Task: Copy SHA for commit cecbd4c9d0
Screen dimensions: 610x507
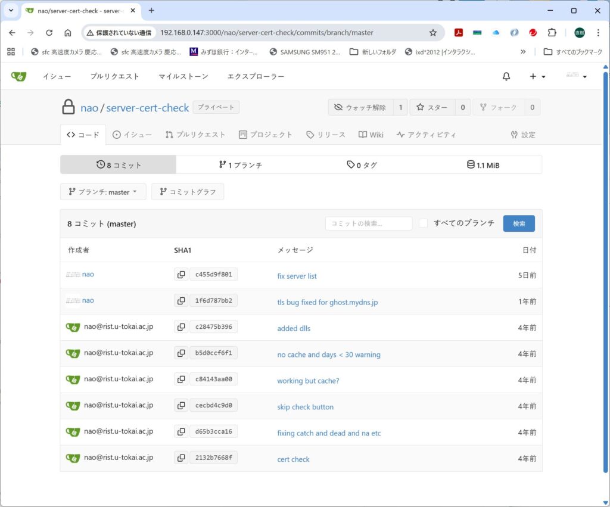Action: [x=181, y=406]
